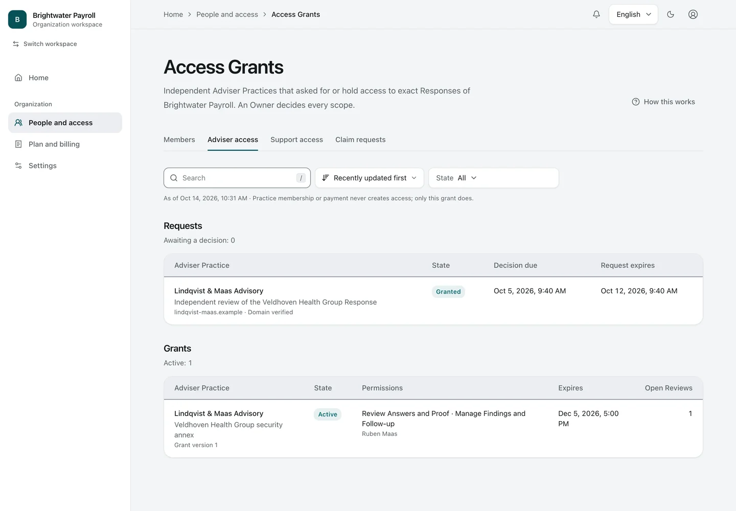Expand the Recently updated first sort dropdown
The width and height of the screenshot is (736, 511).
(x=370, y=178)
